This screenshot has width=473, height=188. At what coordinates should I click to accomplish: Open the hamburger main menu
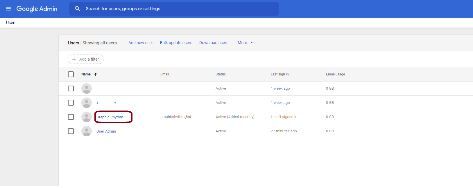pyautogui.click(x=8, y=9)
